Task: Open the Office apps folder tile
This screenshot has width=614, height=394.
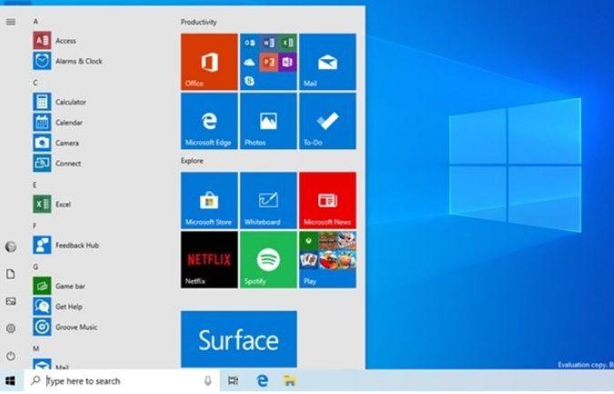Action: [268, 62]
